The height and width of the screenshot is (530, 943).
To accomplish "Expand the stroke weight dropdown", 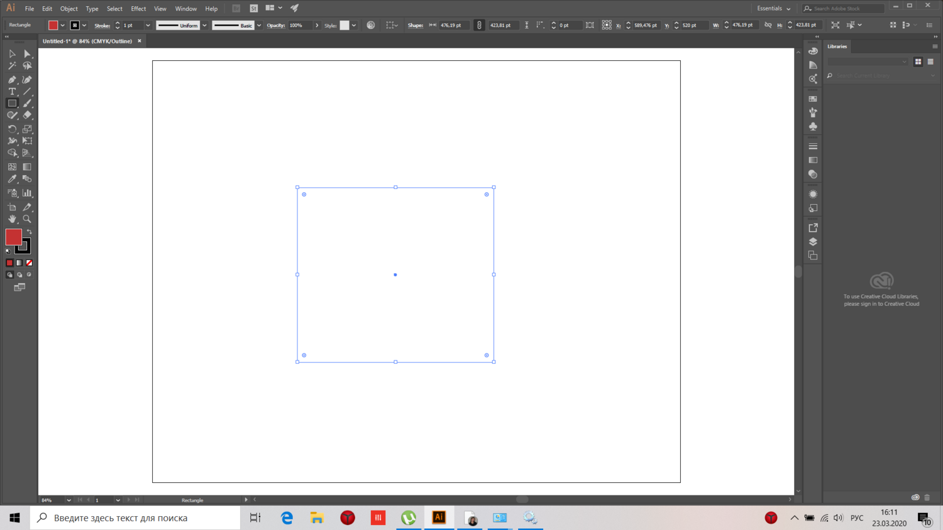I will click(x=148, y=26).
